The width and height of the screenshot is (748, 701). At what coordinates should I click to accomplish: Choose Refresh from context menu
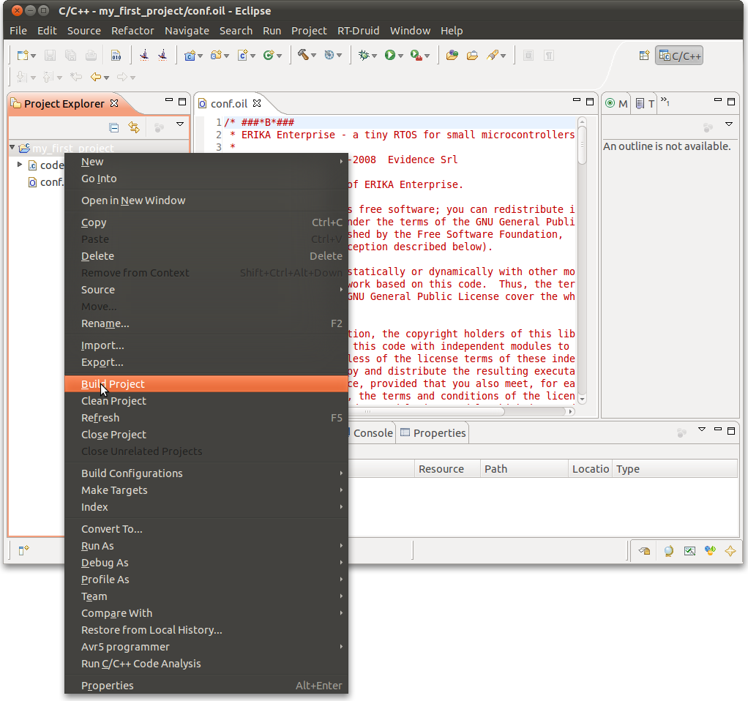(x=206, y=418)
